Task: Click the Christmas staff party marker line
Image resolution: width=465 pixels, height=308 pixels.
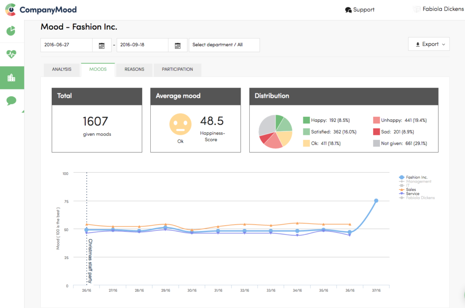Action: (x=87, y=229)
